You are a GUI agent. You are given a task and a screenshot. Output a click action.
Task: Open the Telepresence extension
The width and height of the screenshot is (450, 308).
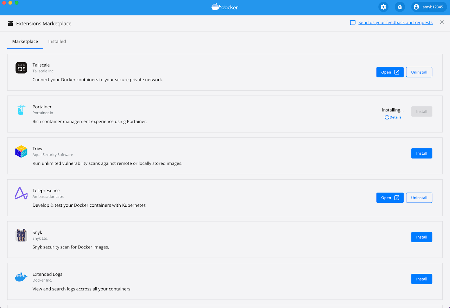[390, 198]
